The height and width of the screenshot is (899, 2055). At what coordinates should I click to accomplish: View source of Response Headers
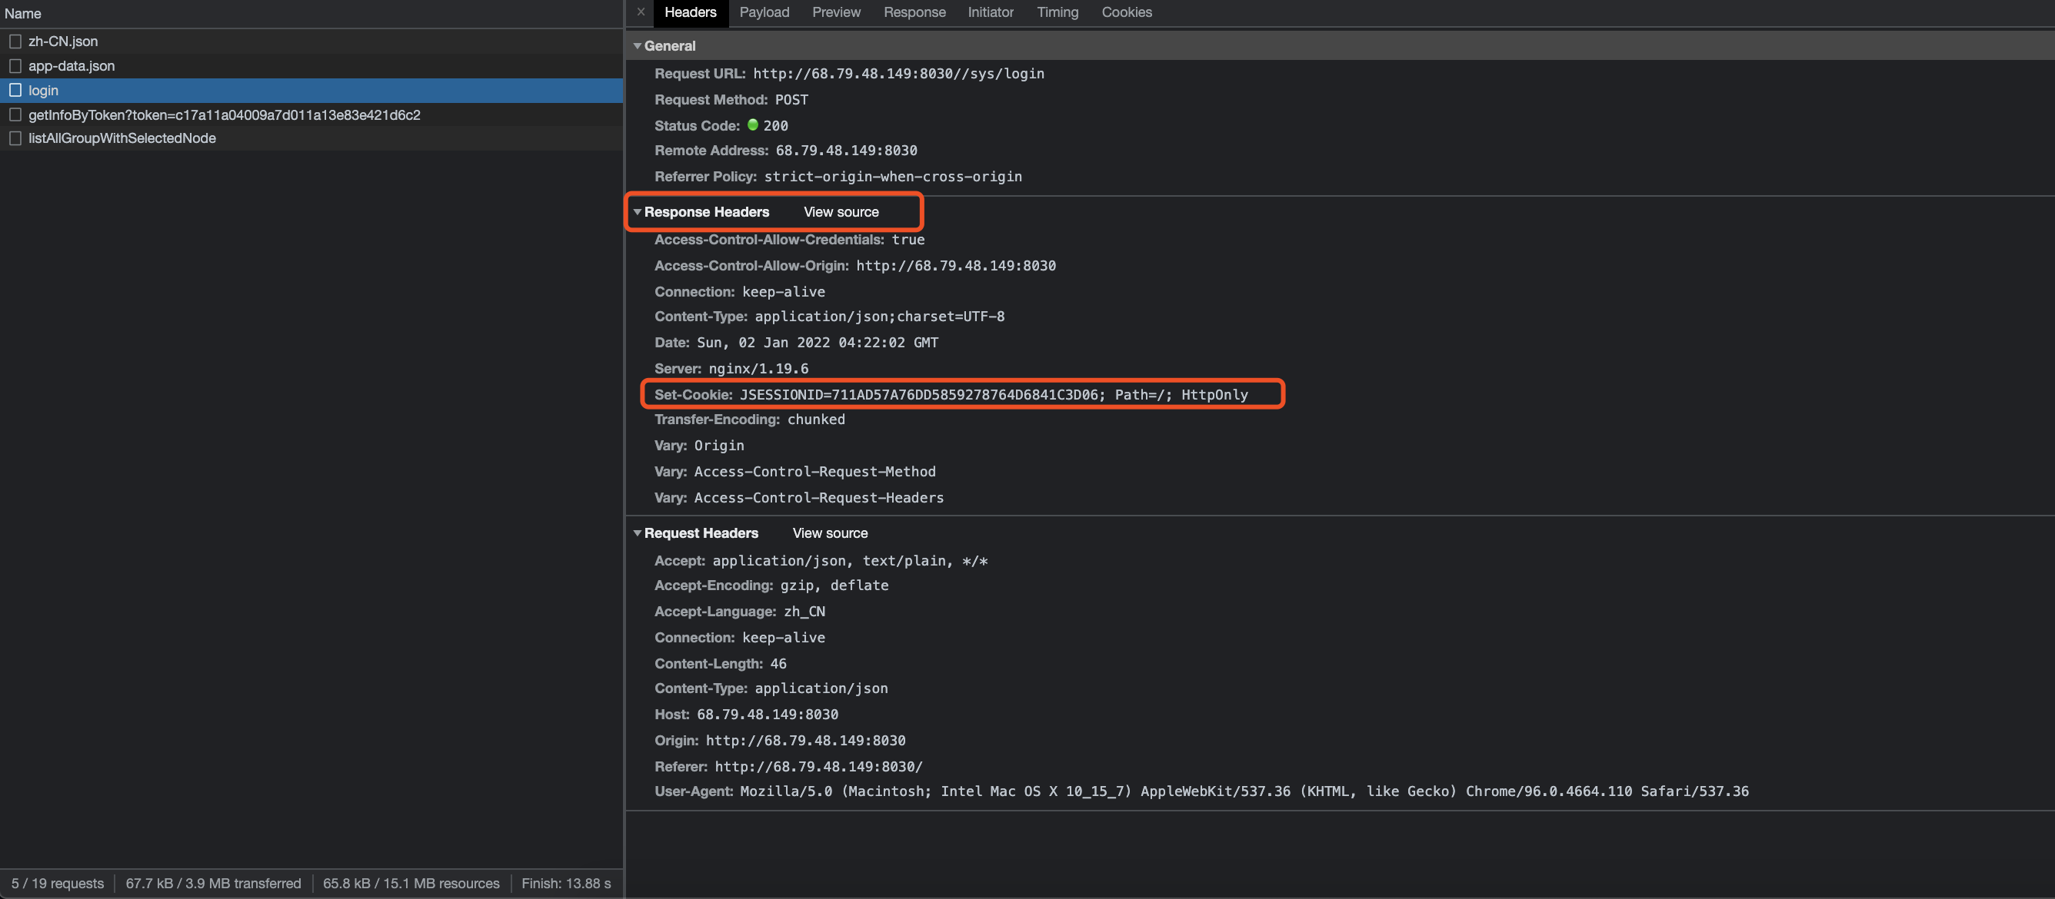tap(841, 212)
